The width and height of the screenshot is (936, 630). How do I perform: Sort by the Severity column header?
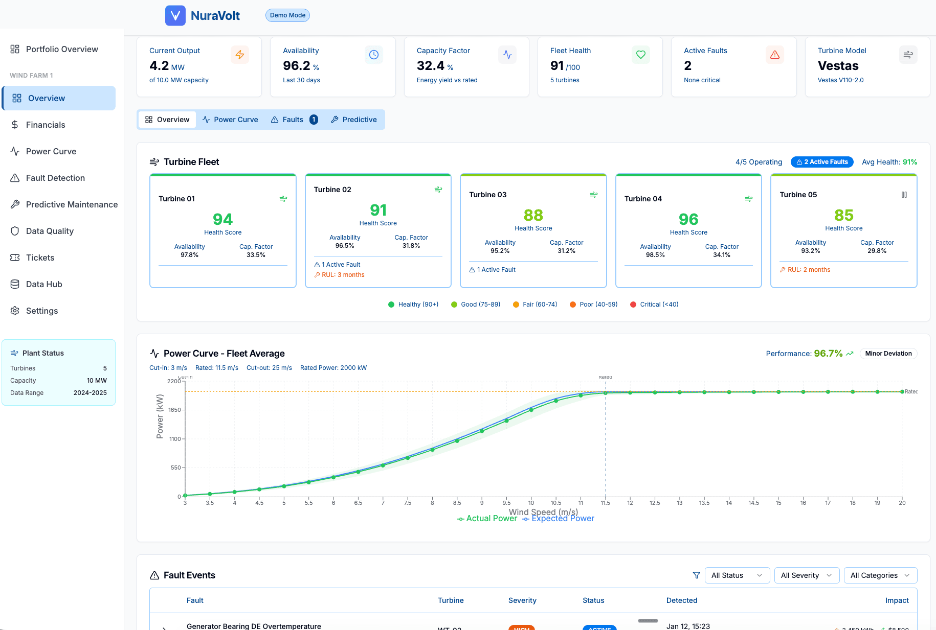[522, 600]
